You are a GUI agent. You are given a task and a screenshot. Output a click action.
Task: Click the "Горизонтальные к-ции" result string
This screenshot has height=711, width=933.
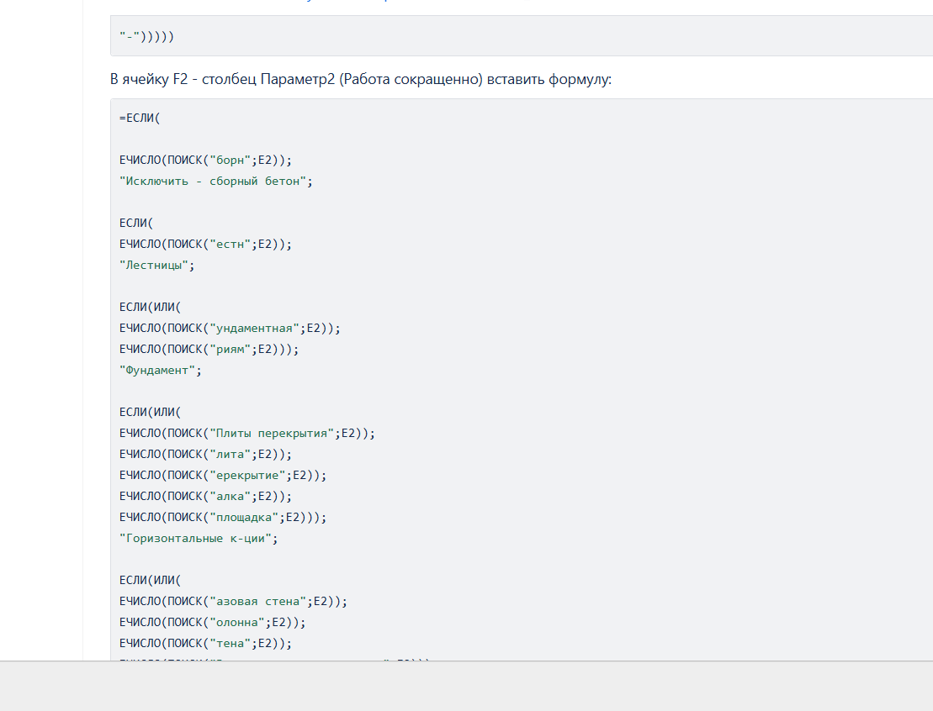(x=199, y=538)
